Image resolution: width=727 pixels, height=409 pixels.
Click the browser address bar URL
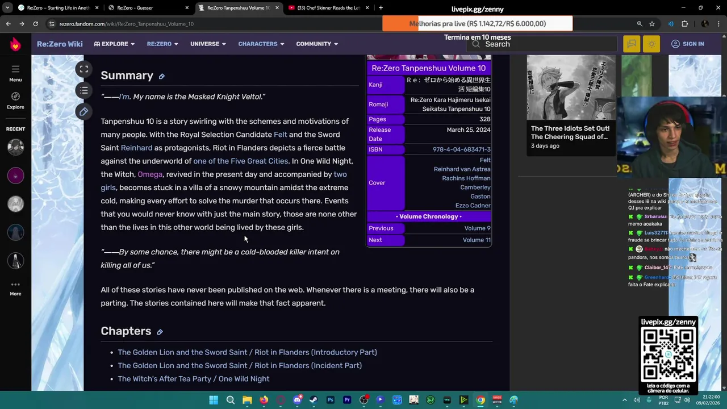click(x=126, y=24)
